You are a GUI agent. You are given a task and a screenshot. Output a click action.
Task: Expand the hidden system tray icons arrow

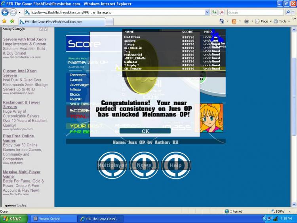[265, 219]
